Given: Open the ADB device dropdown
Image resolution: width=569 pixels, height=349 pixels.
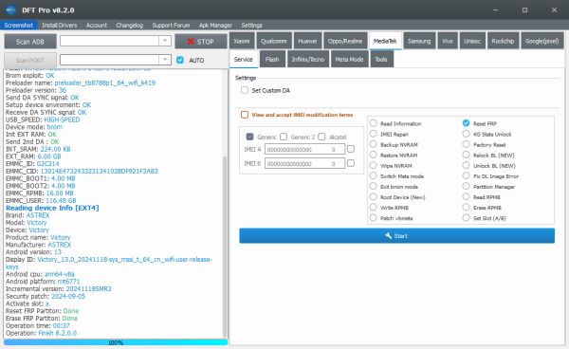Looking at the screenshot, I should tap(165, 41).
